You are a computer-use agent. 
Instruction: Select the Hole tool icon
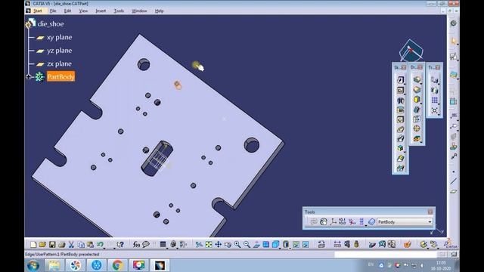(x=400, y=119)
